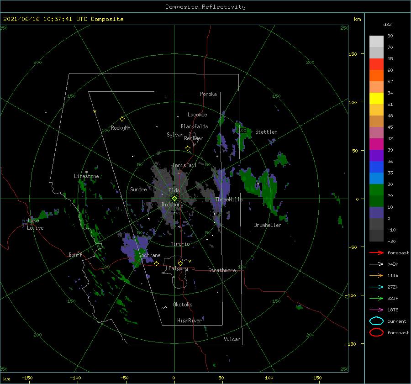Click the Banff town label
Viewport: 411px width, 384px height.
pyautogui.click(x=75, y=254)
